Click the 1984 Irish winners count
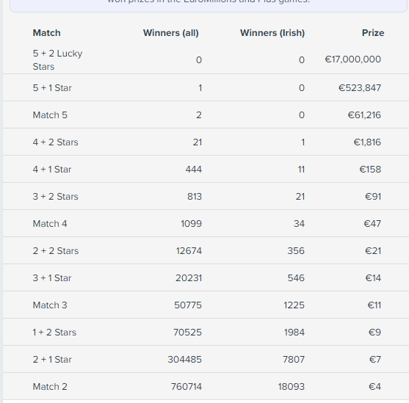The image size is (409, 403). [x=294, y=333]
